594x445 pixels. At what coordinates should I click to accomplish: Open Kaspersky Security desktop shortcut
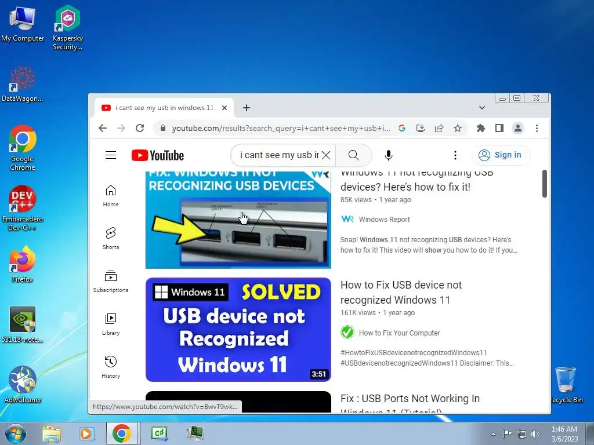(67, 28)
